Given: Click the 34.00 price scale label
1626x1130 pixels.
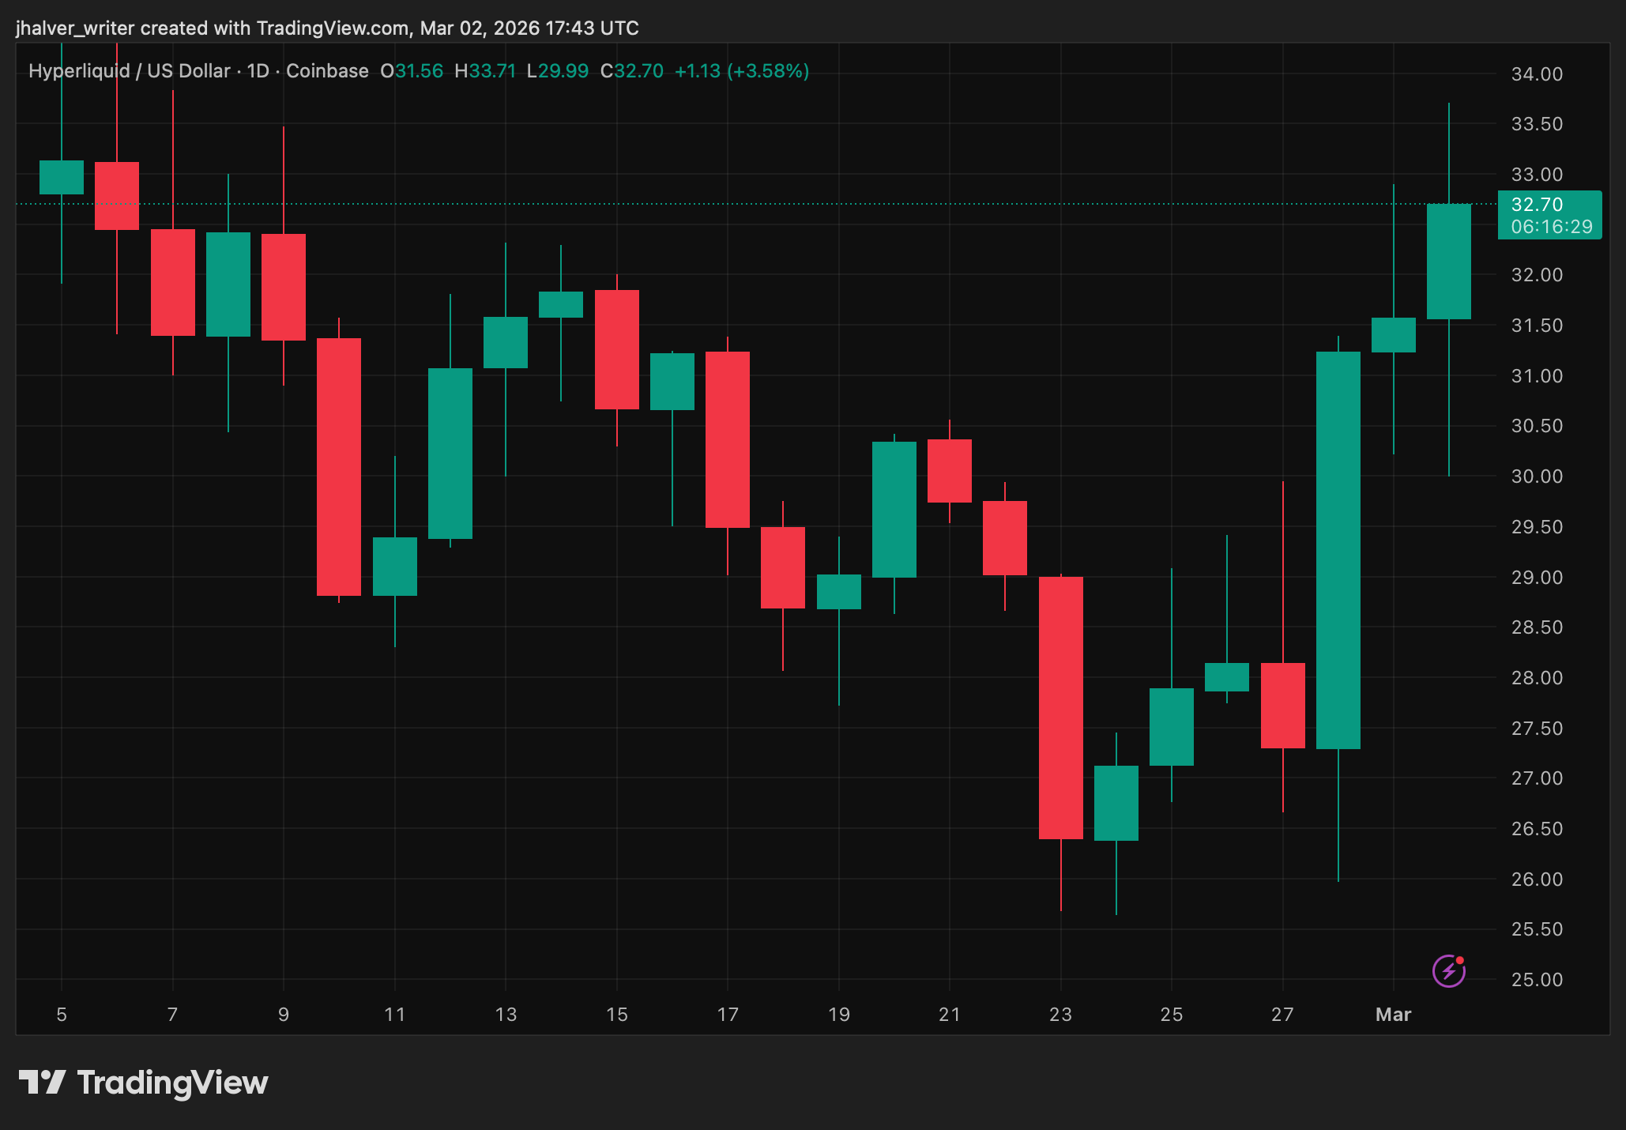Looking at the screenshot, I should tap(1537, 74).
